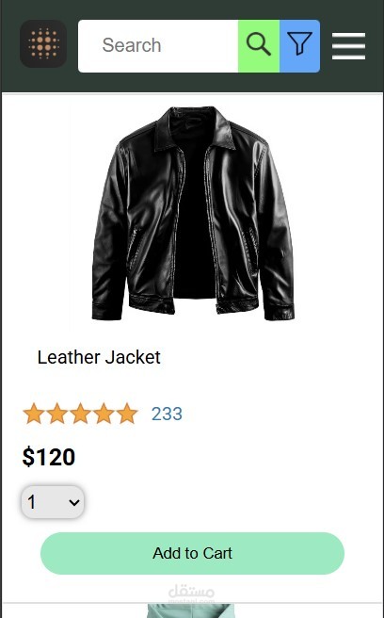Screen dimensions: 384x618
Task: Open the black leather jacket photo
Action: (193, 213)
